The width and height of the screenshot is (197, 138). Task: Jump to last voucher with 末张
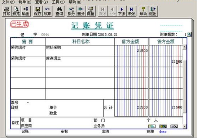click(x=131, y=11)
